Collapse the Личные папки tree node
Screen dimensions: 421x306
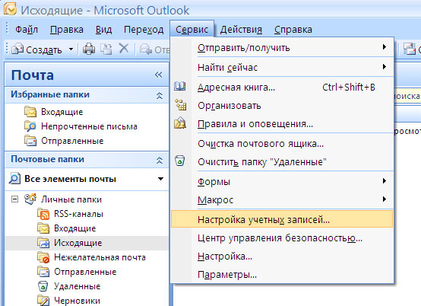(14, 199)
